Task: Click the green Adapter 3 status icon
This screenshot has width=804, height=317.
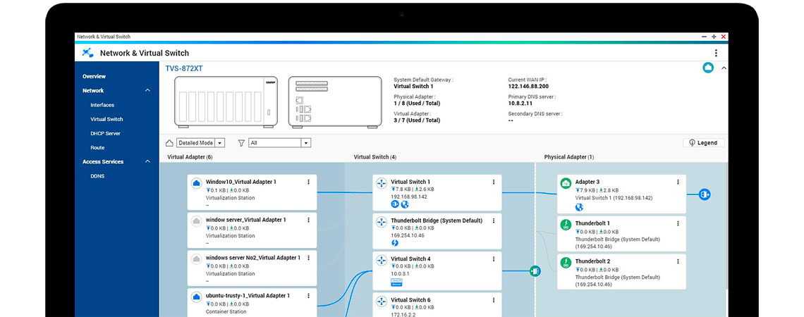Action: point(566,183)
